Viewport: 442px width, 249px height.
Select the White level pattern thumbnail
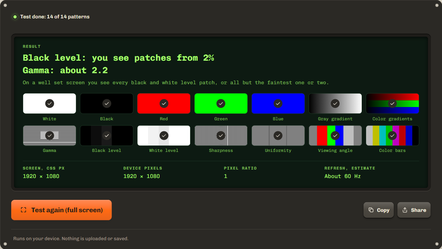164,136
